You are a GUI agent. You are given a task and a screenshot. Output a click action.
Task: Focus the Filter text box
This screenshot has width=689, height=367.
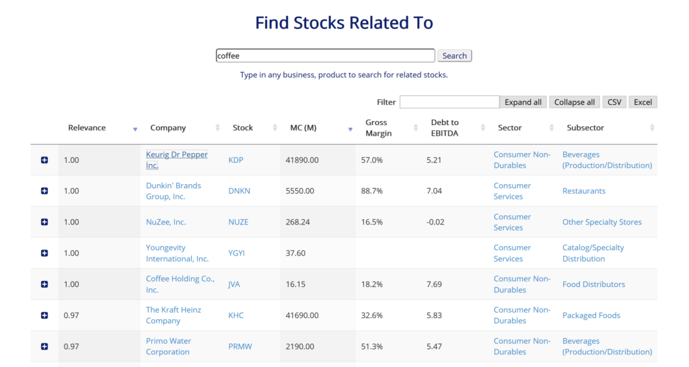click(449, 102)
